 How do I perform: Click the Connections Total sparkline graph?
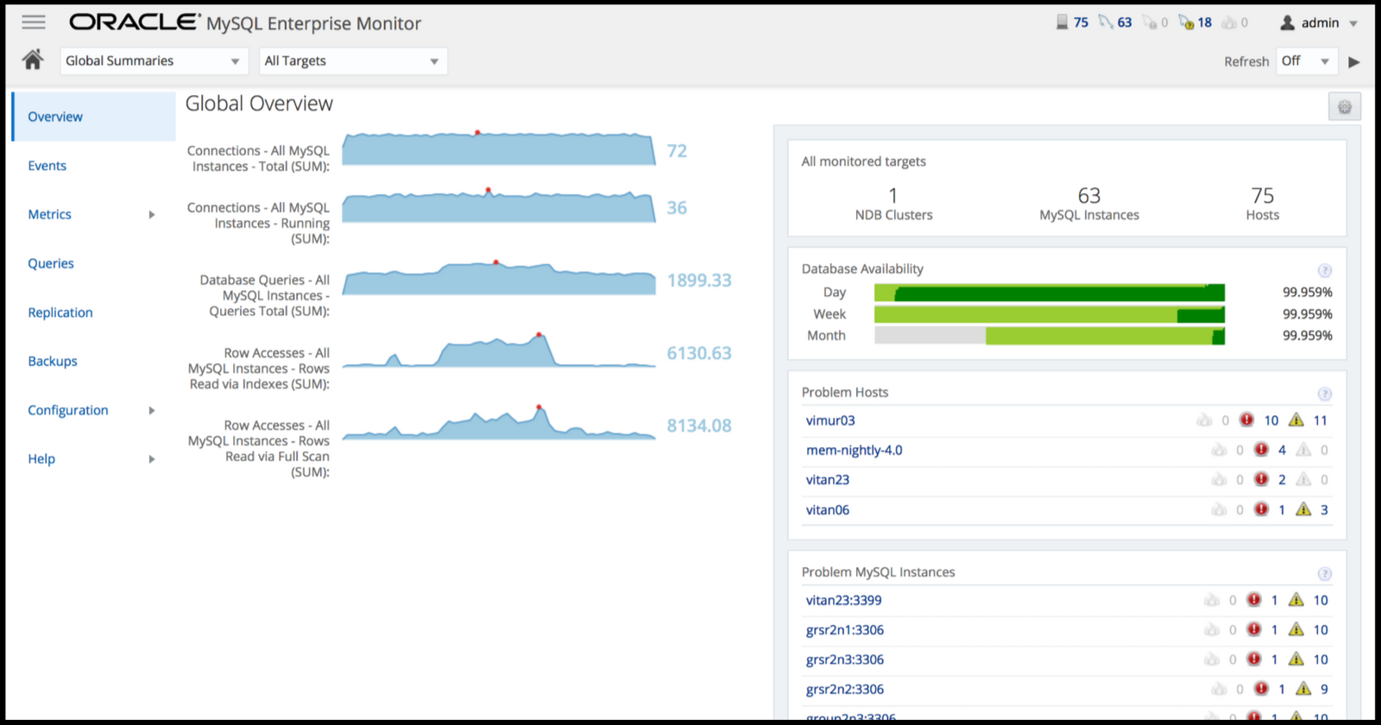(499, 148)
